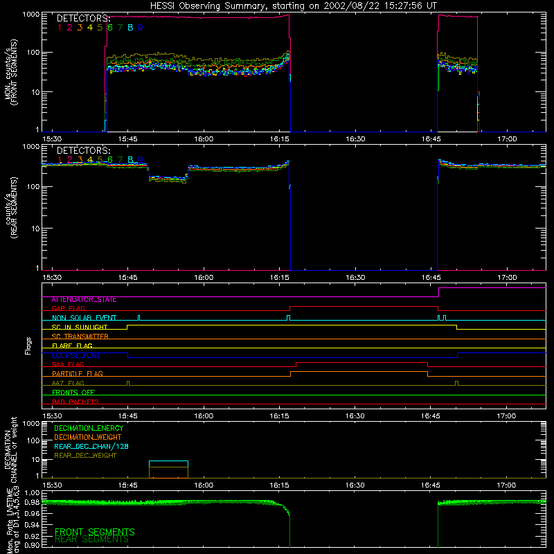Screen dimensions: 554x554
Task: Click detector 9 in the front segments legend
Action: click(x=141, y=28)
